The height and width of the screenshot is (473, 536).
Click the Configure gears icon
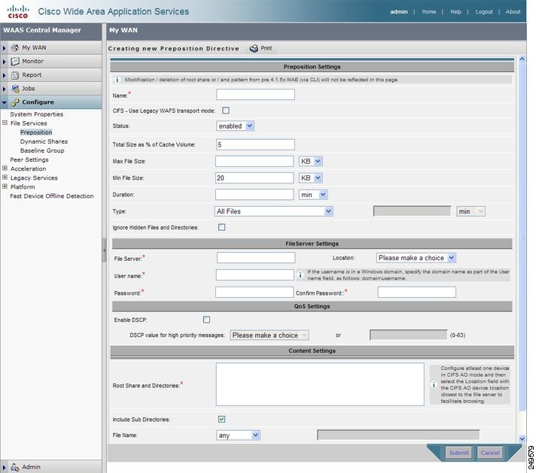15,102
